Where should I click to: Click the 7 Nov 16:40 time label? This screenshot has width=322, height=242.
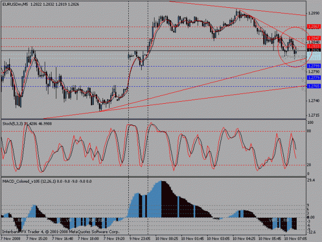click(x=63, y=239)
